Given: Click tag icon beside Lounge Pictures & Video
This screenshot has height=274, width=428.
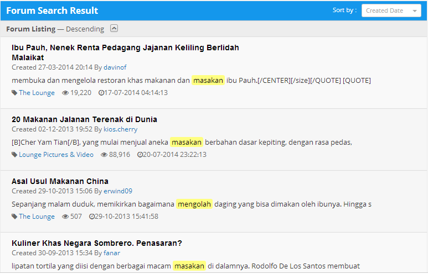Looking at the screenshot, I should [x=14, y=155].
